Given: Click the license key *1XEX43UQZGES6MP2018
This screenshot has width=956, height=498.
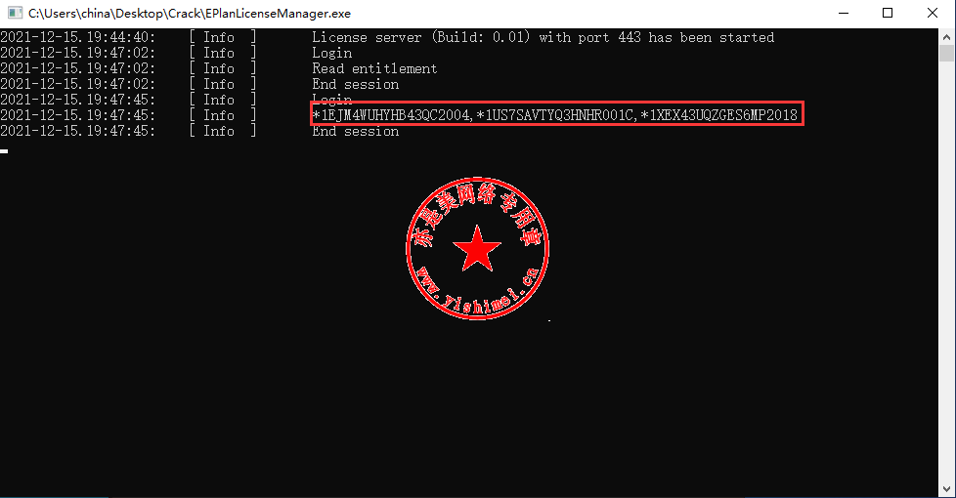Looking at the screenshot, I should [718, 115].
